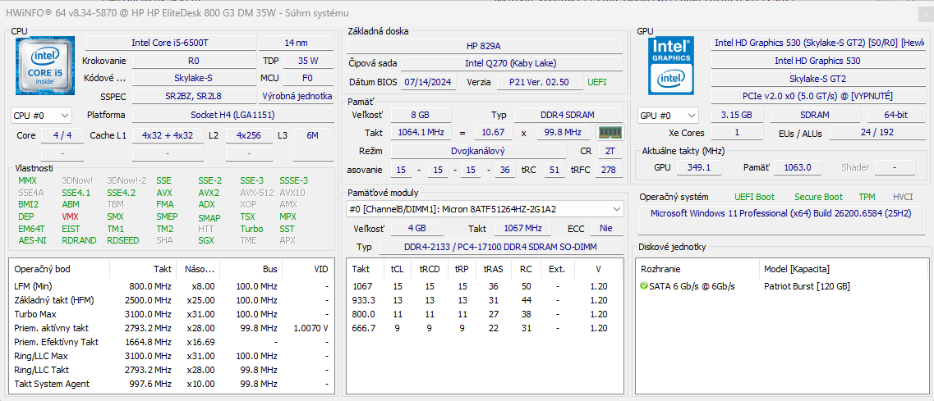The width and height of the screenshot is (934, 401).
Task: Click the 4 GB module size value
Action: 416,228
